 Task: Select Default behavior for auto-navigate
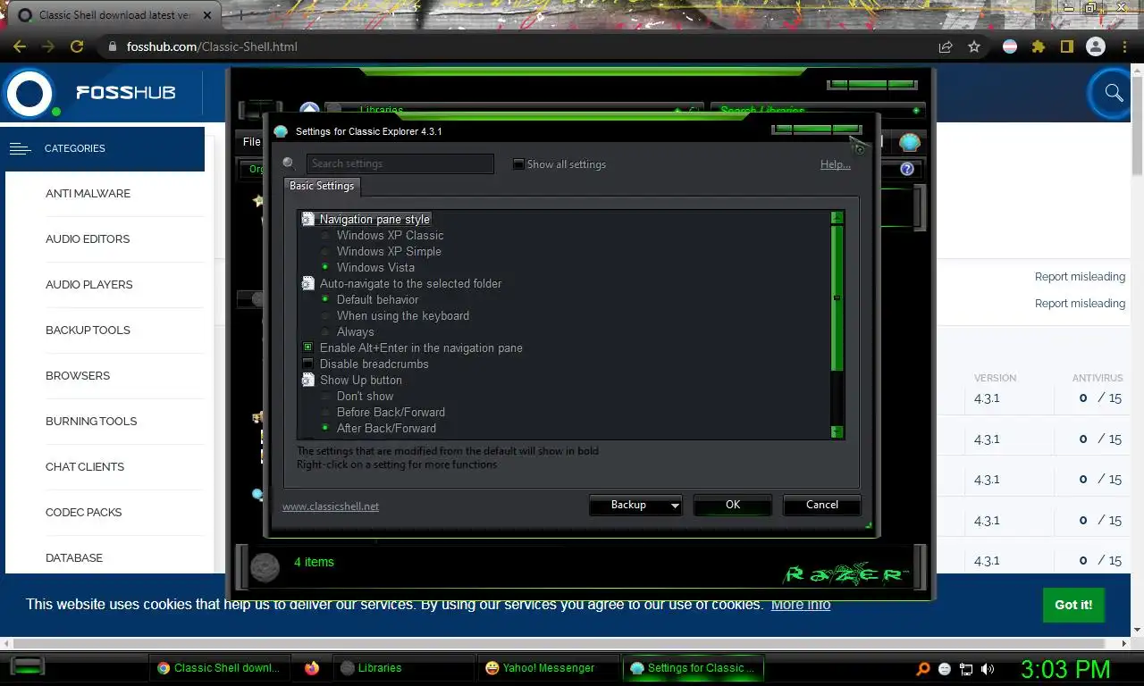point(377,299)
